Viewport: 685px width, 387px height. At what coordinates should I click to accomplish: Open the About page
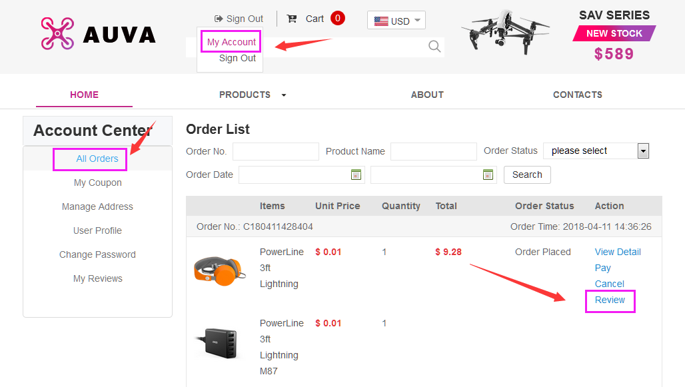tap(427, 95)
